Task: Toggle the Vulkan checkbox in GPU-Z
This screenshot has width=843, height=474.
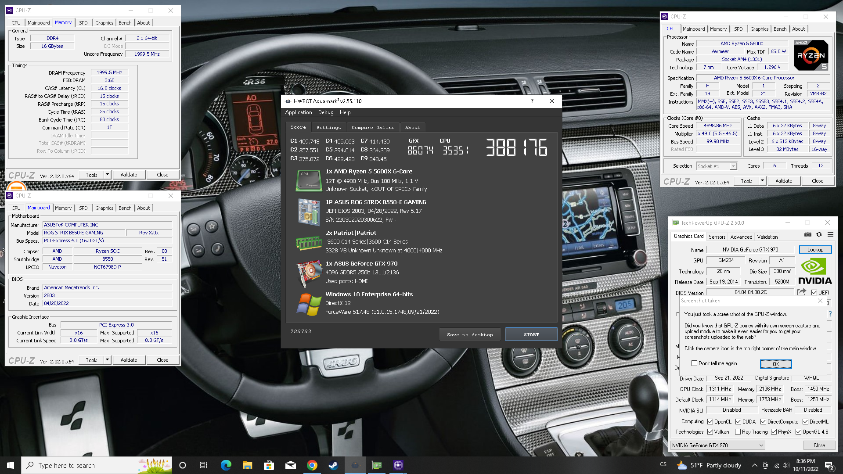Action: tap(710, 432)
